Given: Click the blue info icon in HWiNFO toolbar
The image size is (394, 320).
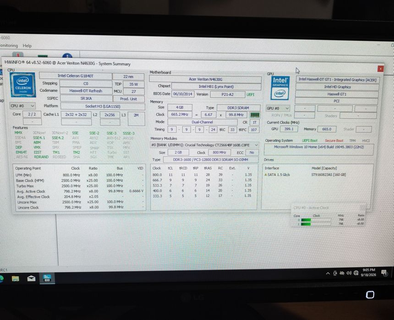Looking at the screenshot, I should 67,56.
